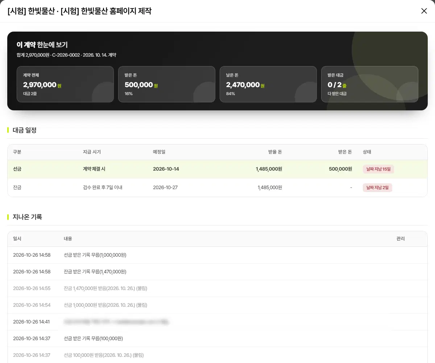Select the '계약 체결 시' cell
This screenshot has width=435, height=363.
pos(94,169)
